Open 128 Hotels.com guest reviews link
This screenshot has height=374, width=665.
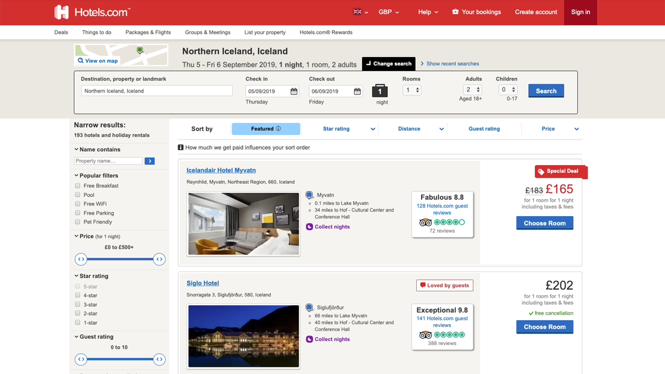[442, 209]
